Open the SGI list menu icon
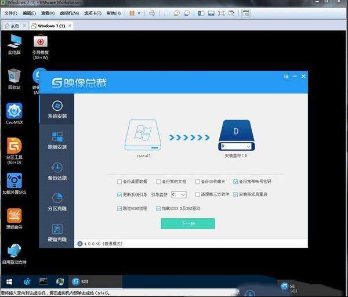The image size is (348, 297). click(x=287, y=77)
